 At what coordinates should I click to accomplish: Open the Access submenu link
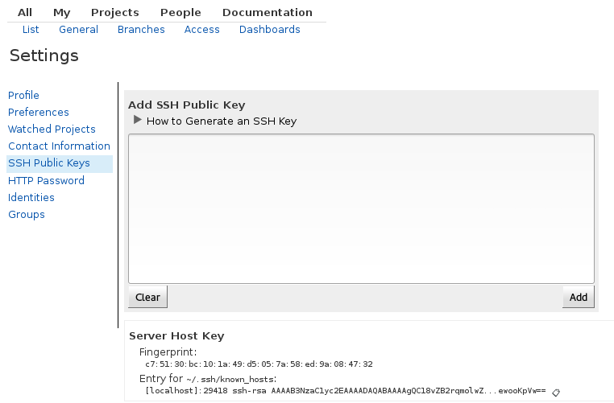pyautogui.click(x=201, y=30)
